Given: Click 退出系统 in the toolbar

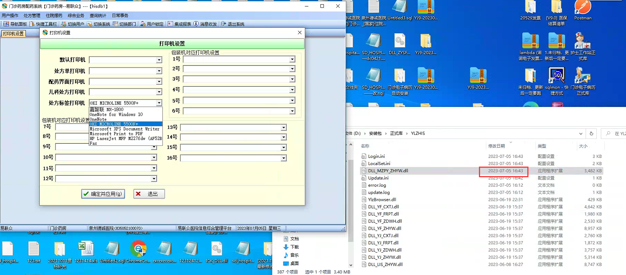Looking at the screenshot, I should (232, 24).
